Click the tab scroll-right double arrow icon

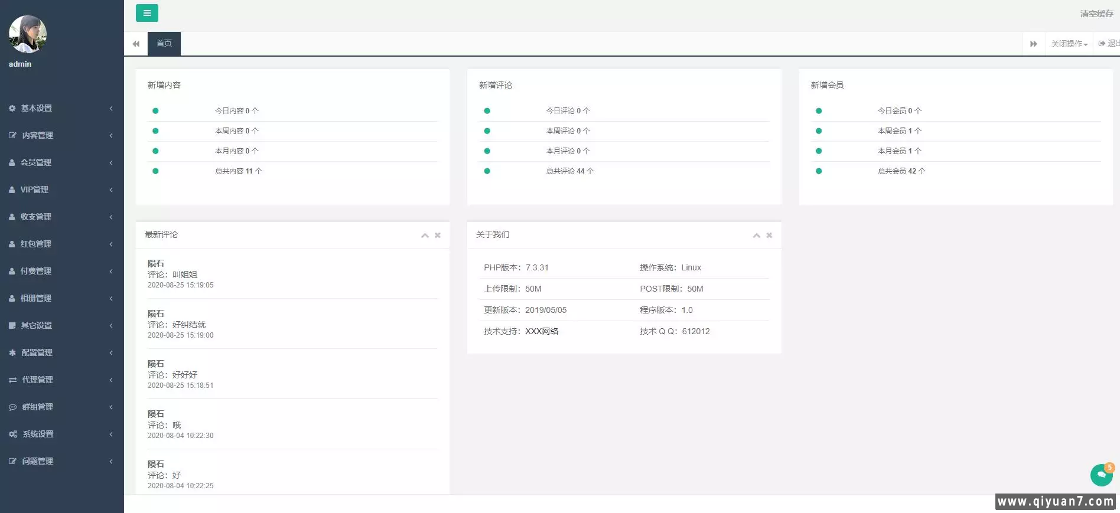pos(1033,44)
